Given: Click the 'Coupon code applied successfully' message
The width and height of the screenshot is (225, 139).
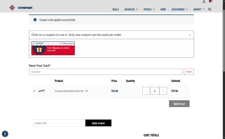Looking at the screenshot, I should 58,20.
